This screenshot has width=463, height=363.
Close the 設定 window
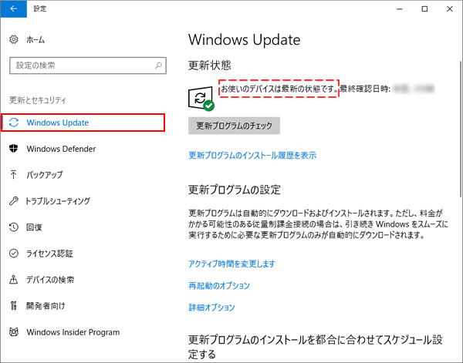(x=450, y=8)
